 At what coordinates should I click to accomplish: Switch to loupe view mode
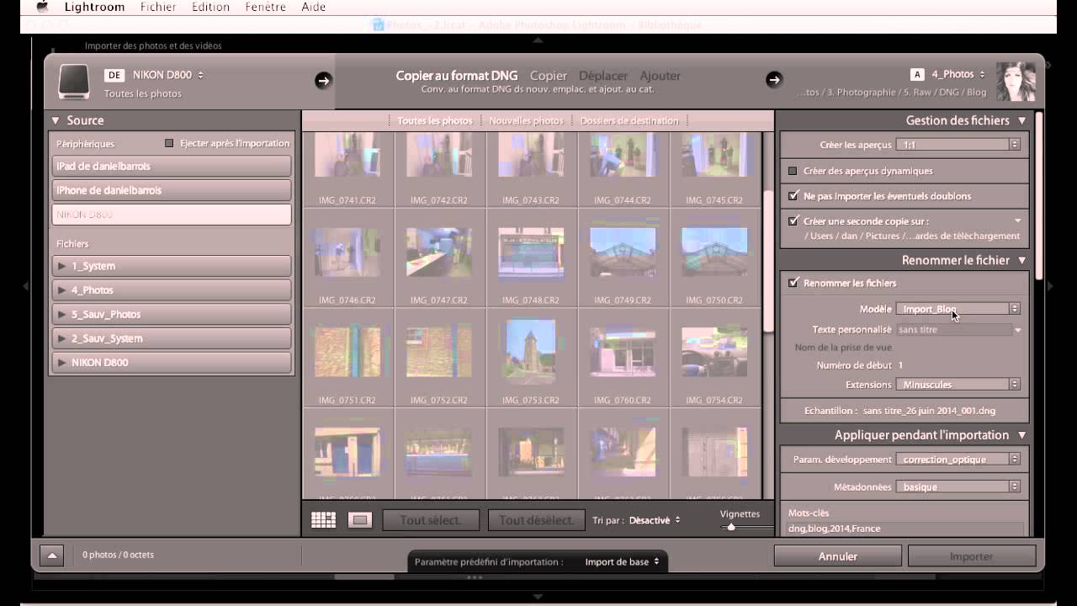point(360,520)
